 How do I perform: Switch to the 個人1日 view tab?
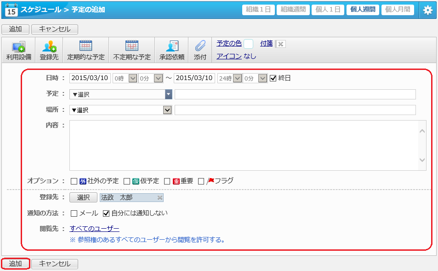tap(328, 10)
